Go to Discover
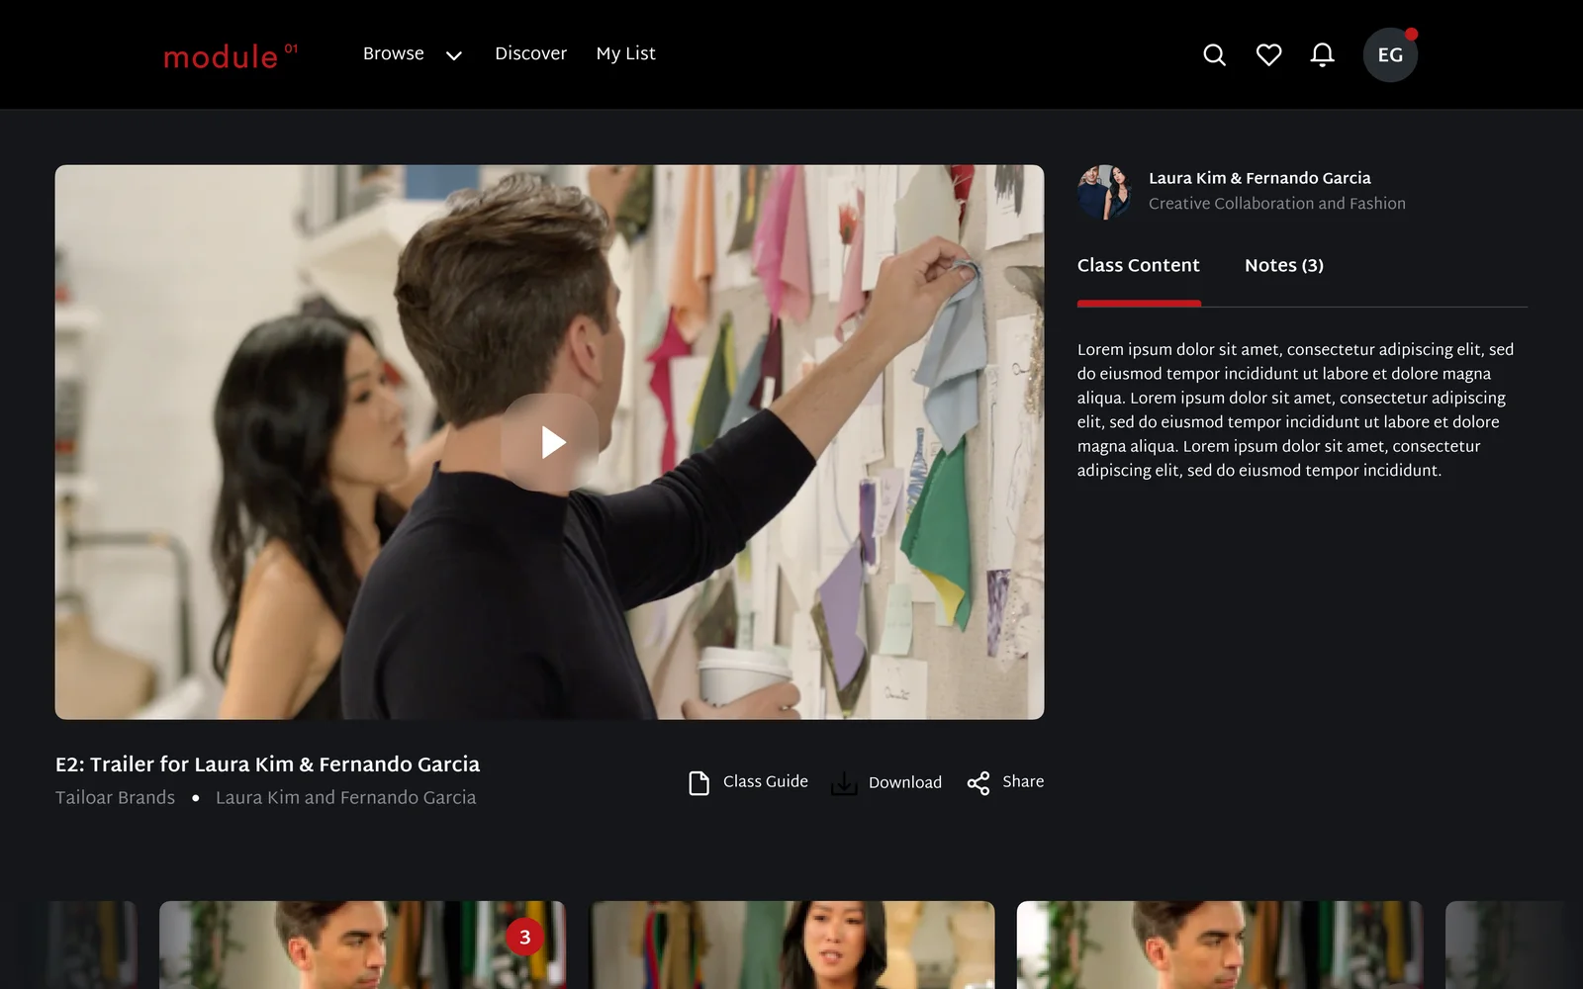This screenshot has width=1583, height=989. [x=530, y=53]
